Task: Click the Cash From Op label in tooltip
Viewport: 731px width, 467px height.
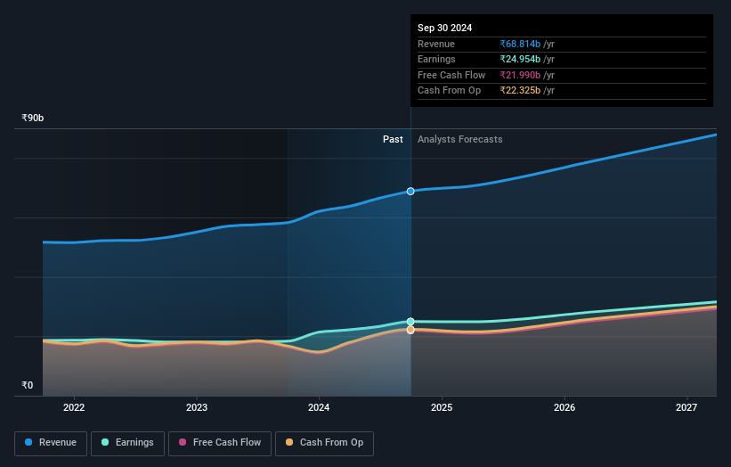Action: tap(449, 91)
